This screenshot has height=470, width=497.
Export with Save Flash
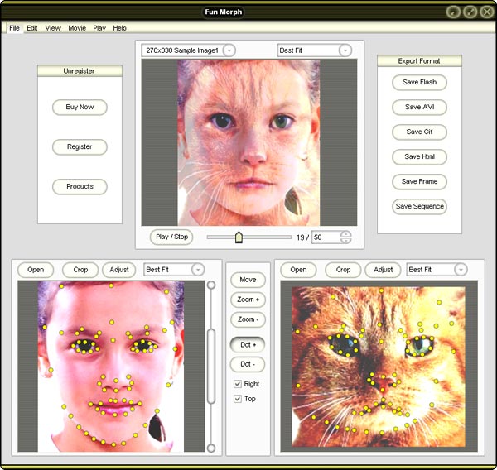click(419, 82)
